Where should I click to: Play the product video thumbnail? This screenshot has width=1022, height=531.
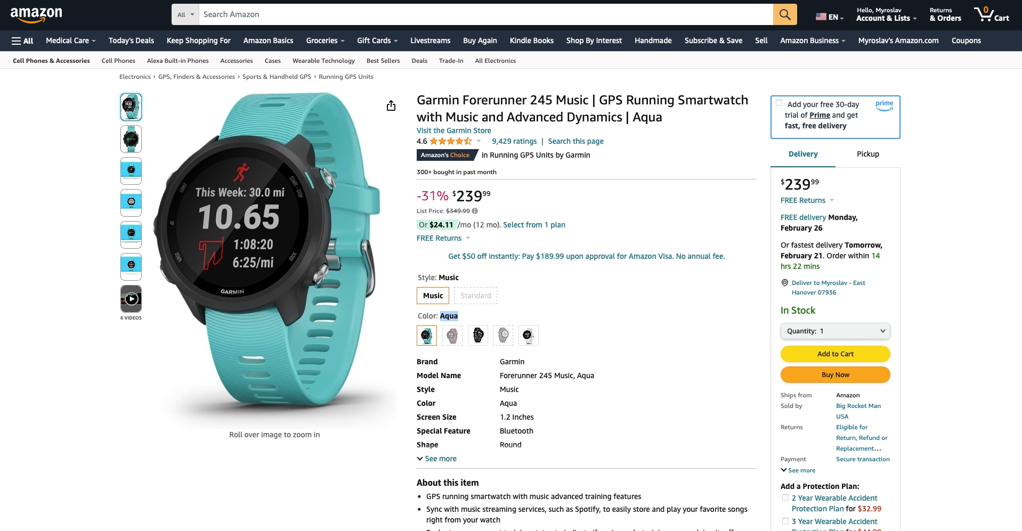(131, 299)
